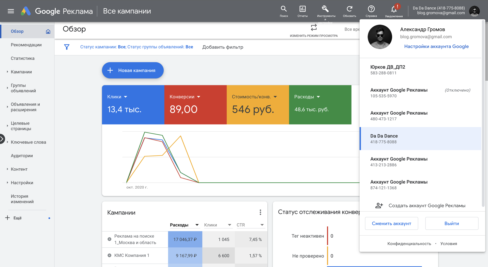Open История изменений in the sidebar
488x267 pixels.
click(22, 199)
